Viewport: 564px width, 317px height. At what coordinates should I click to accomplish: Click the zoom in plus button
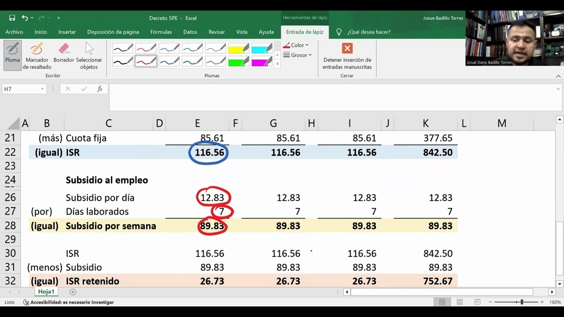click(542, 302)
